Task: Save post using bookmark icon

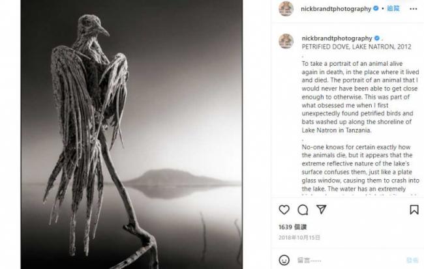Action: point(414,210)
